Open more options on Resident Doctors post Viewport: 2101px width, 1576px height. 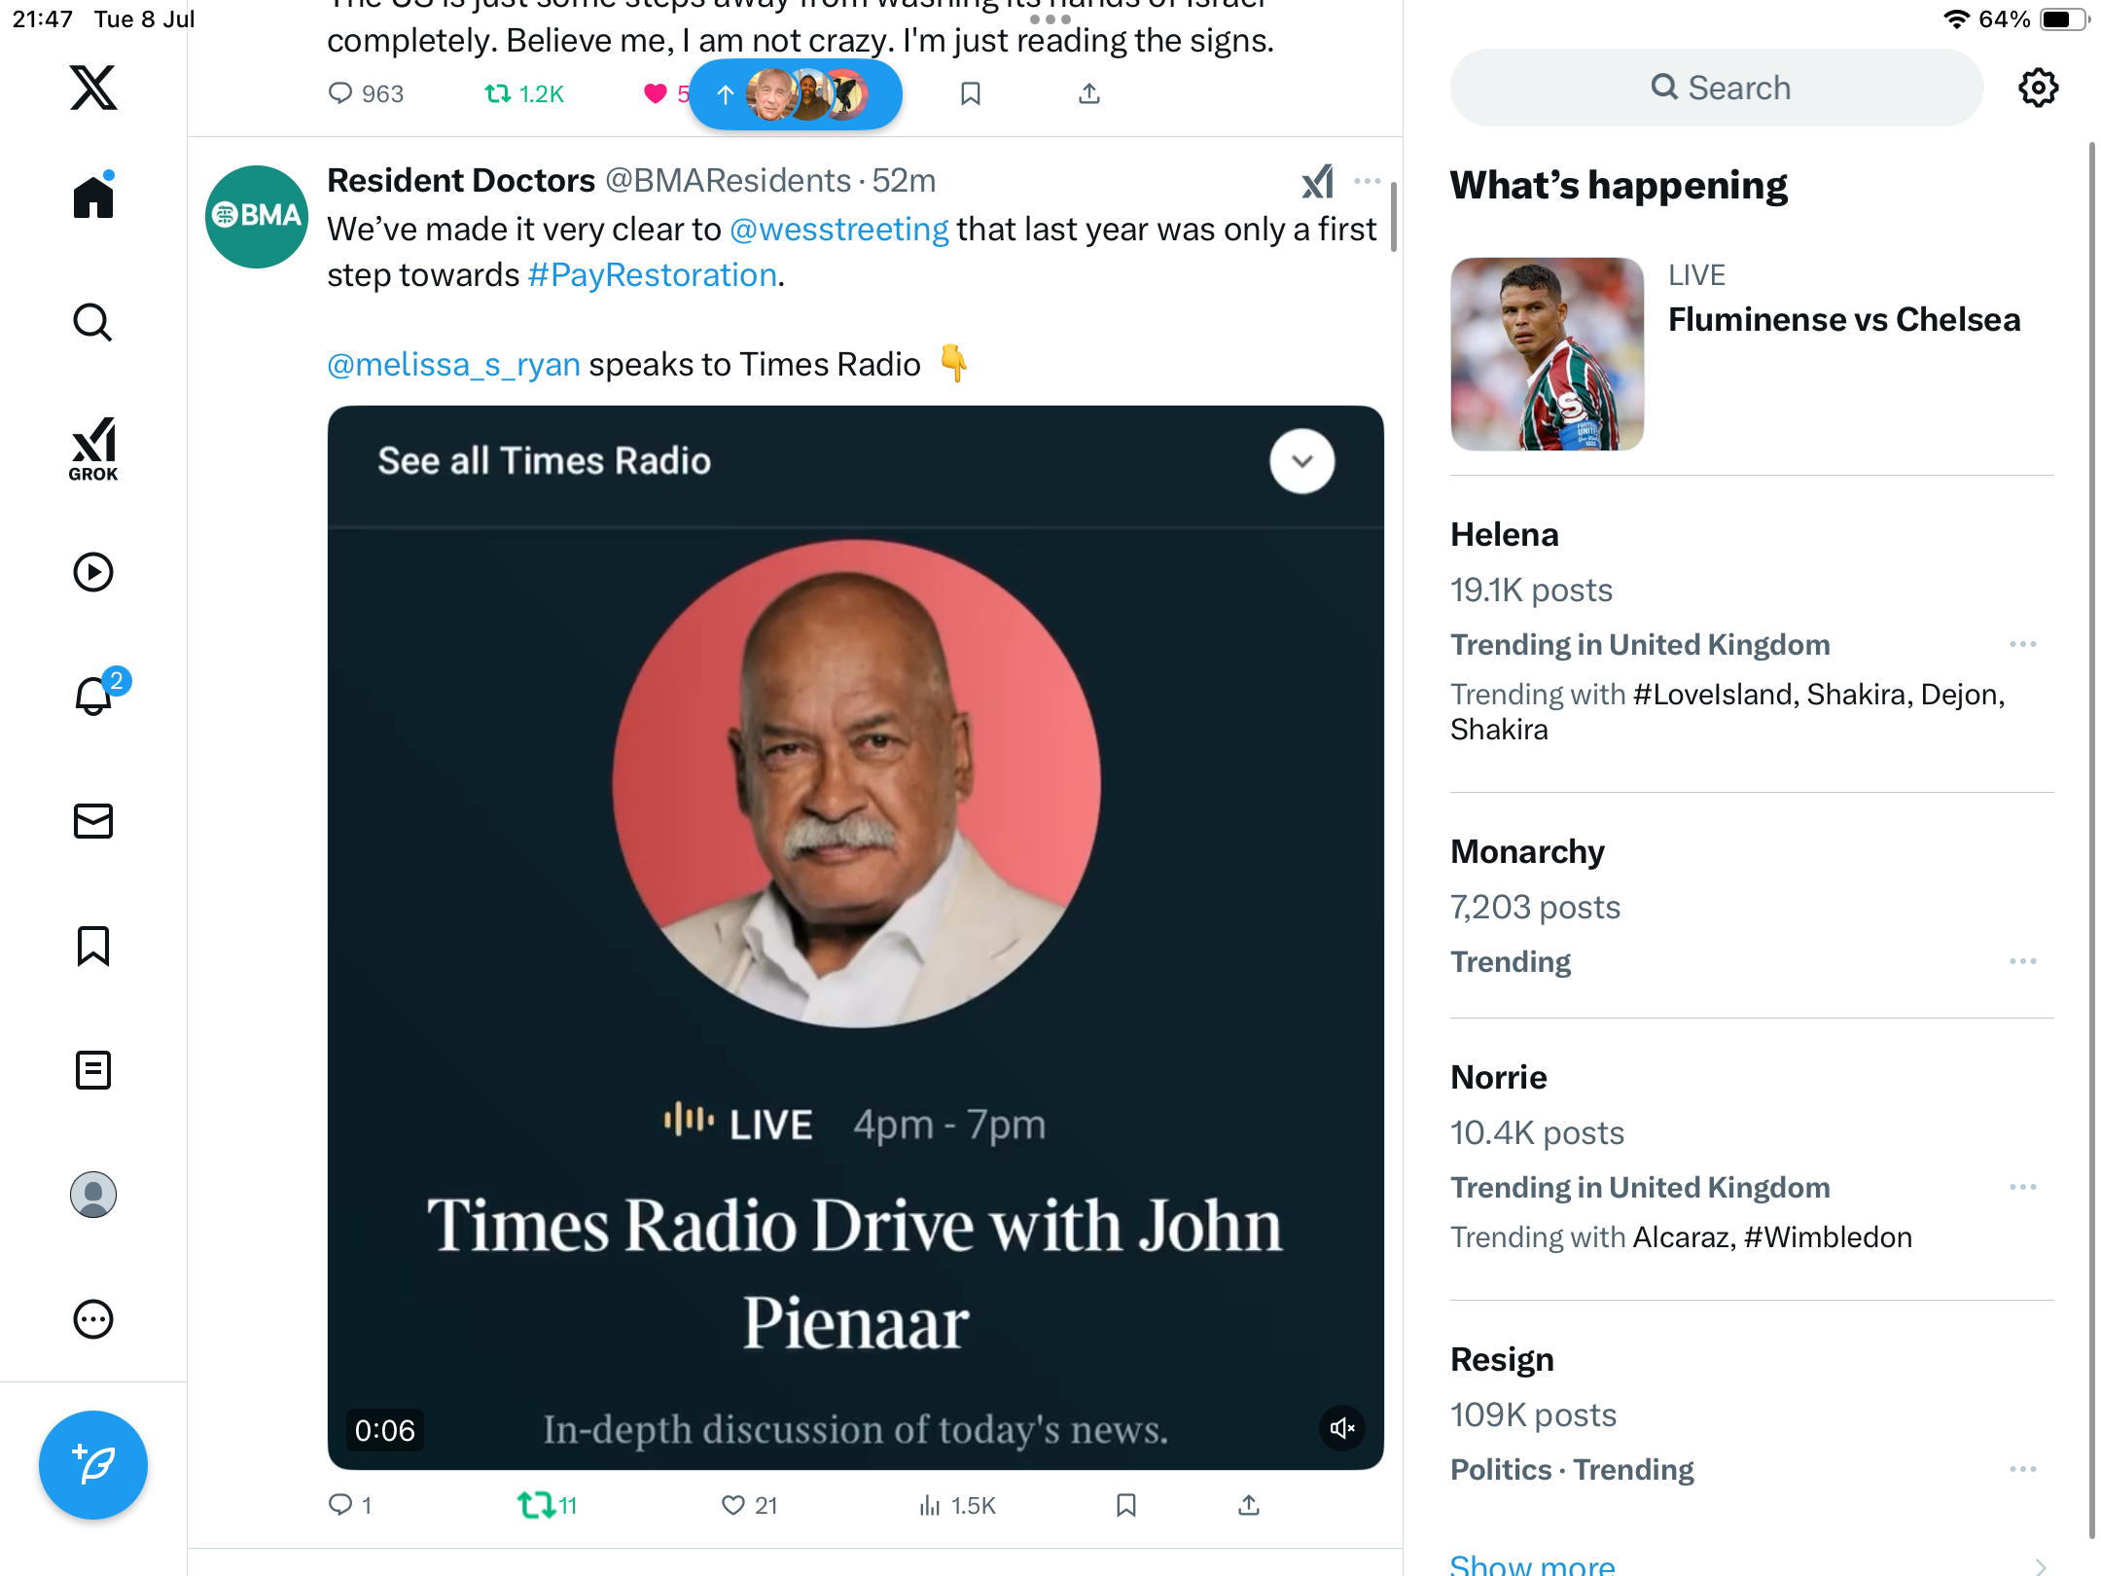pos(1367,181)
